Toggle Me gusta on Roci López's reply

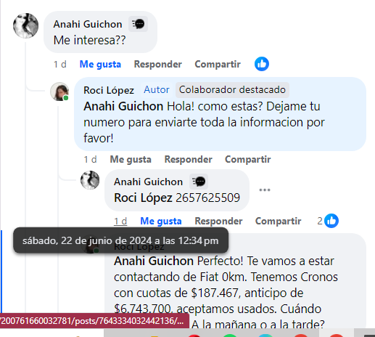[131, 159]
